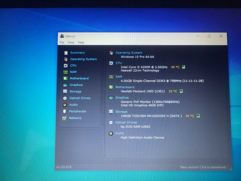
Task: Click the Graphics heading link in summary
Action: coord(122,97)
